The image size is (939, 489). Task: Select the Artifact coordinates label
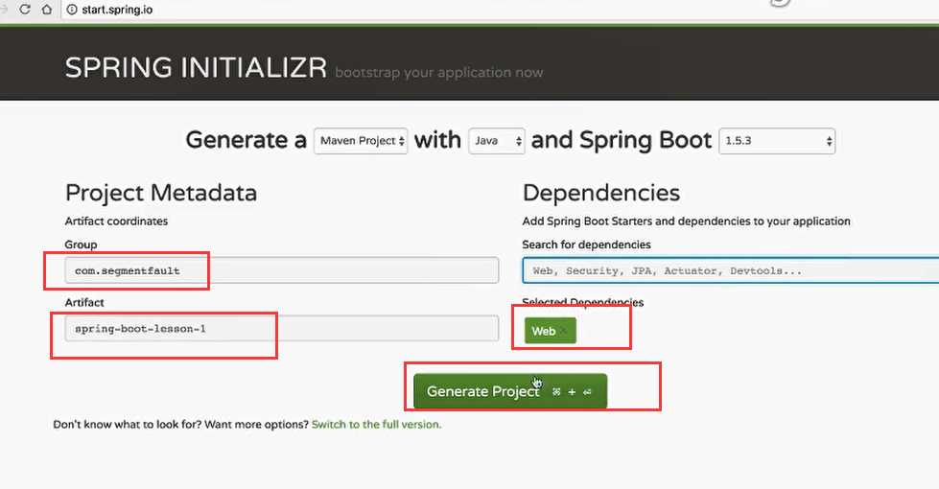coord(116,221)
